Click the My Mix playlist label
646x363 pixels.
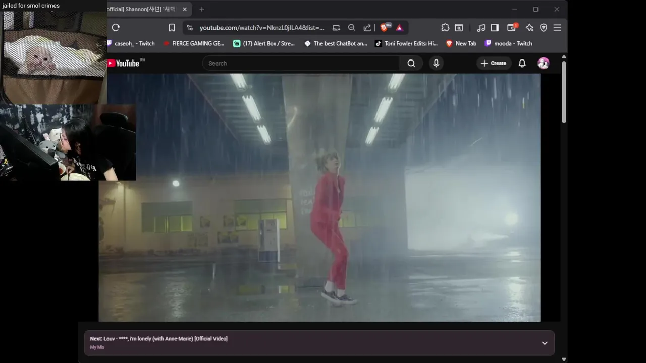coord(97,347)
